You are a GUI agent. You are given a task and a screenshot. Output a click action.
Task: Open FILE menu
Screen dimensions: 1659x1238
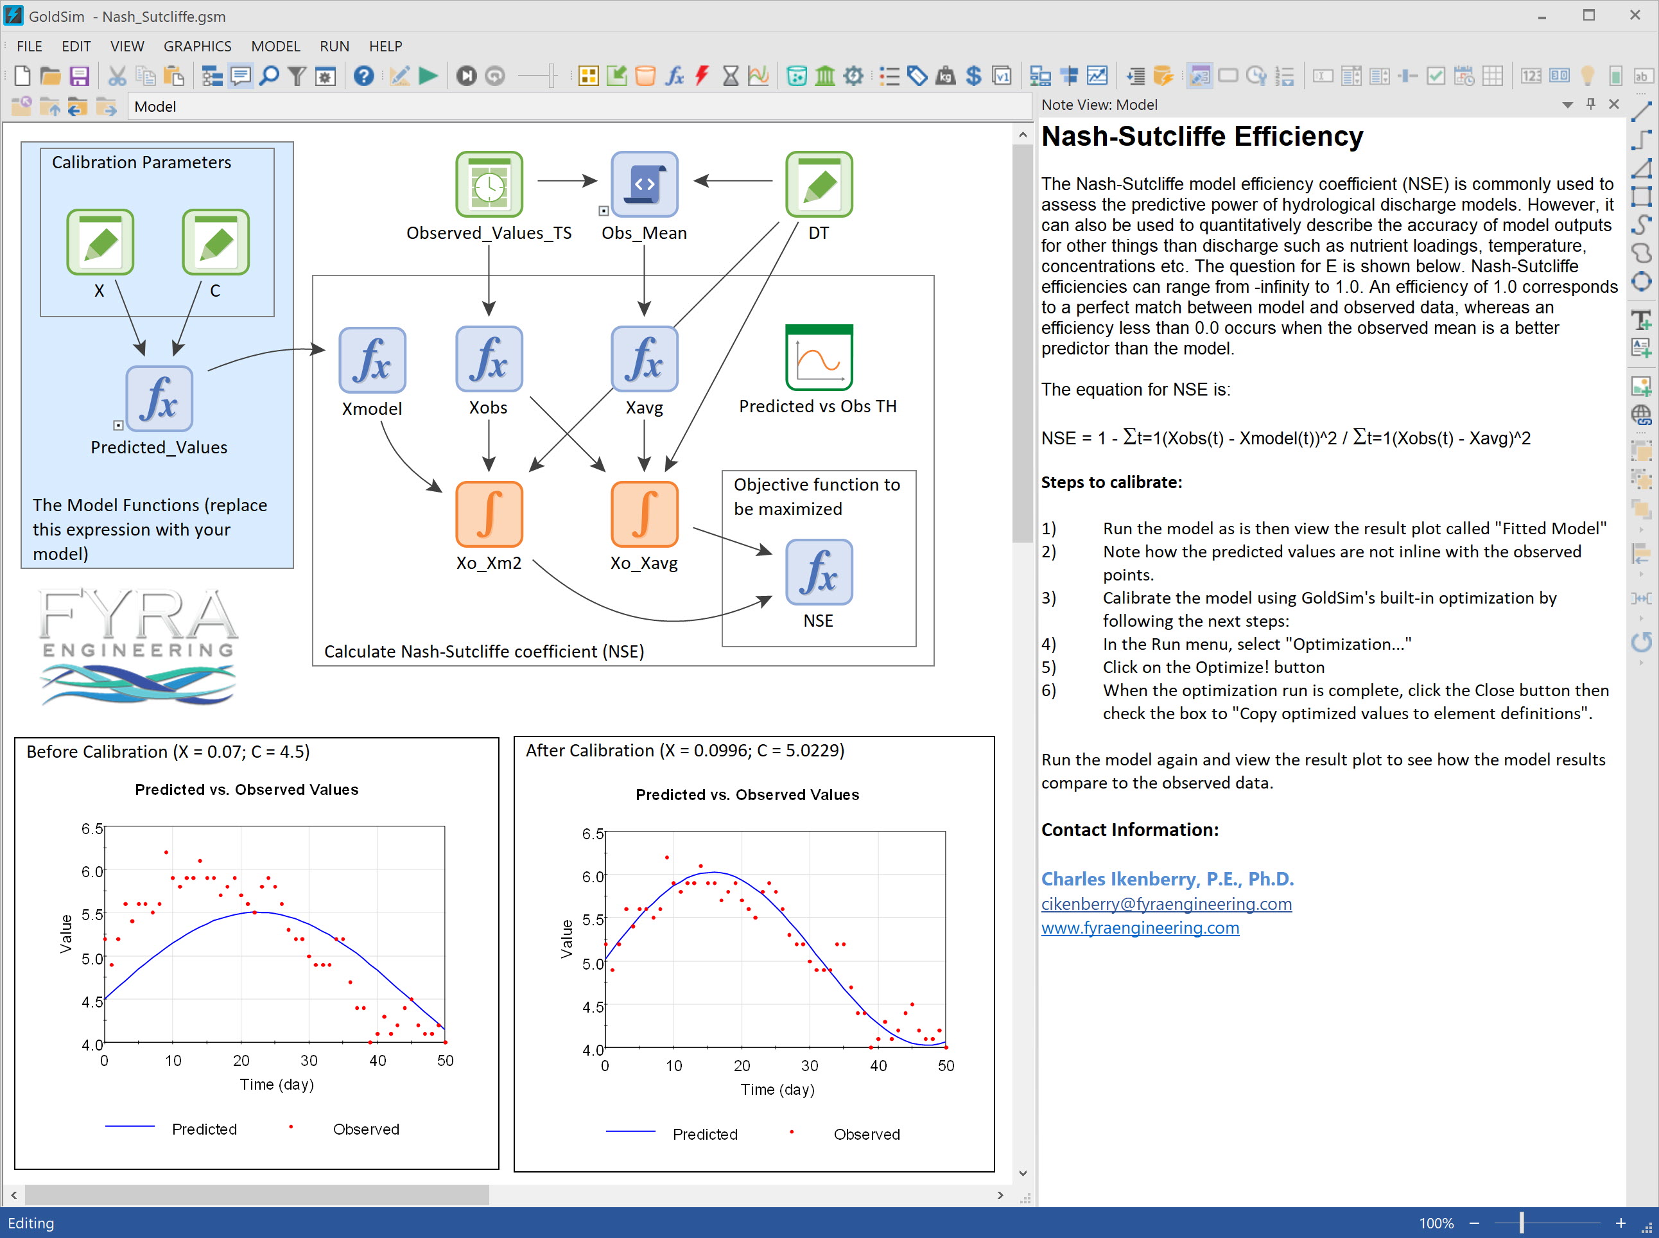point(30,46)
